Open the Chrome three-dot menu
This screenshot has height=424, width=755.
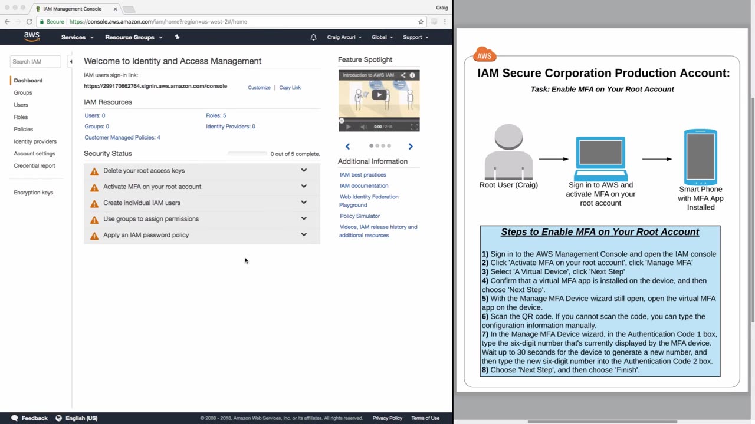tap(445, 22)
